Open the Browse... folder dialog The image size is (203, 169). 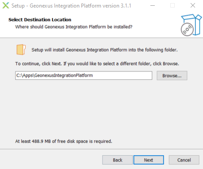tap(172, 76)
